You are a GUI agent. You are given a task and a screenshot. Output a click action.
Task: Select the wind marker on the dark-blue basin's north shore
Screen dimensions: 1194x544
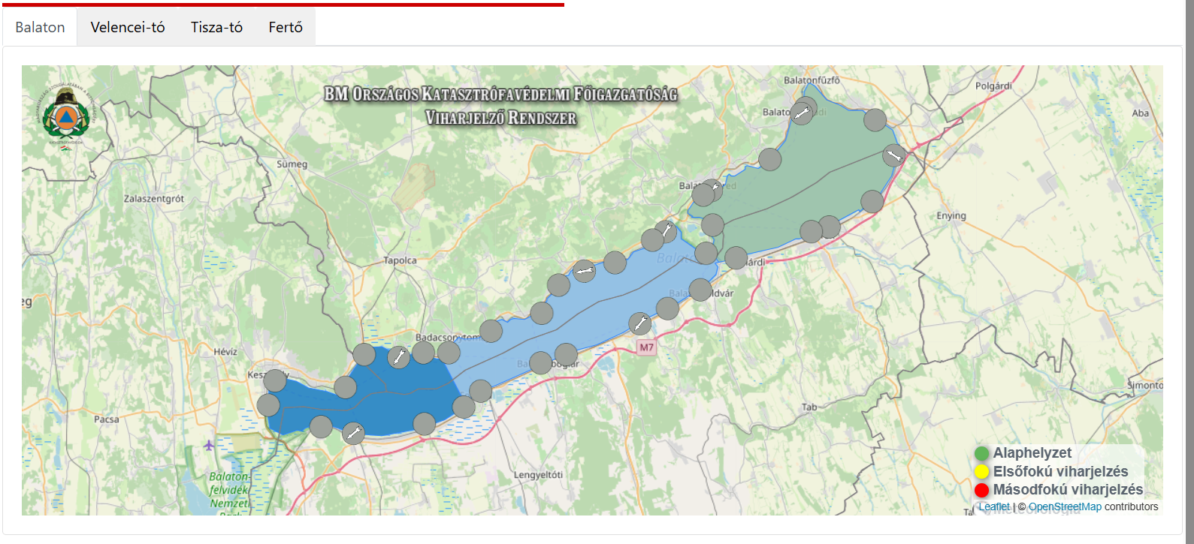[399, 356]
